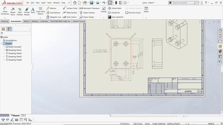Expand the Drawing View3 node

point(4,57)
